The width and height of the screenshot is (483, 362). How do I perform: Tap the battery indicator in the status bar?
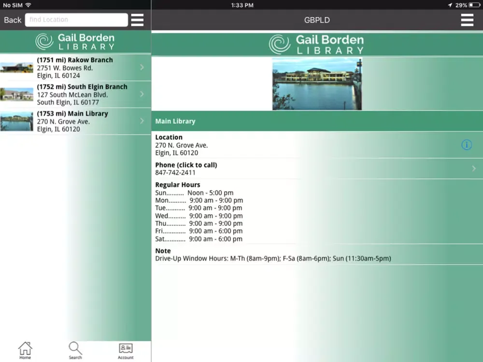point(474,5)
